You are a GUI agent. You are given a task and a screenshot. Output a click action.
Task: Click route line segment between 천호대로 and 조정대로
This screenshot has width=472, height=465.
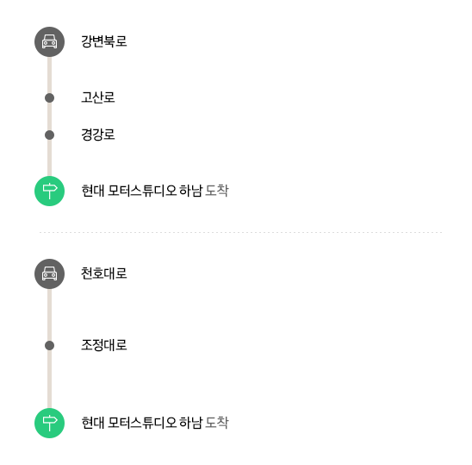tap(49, 315)
